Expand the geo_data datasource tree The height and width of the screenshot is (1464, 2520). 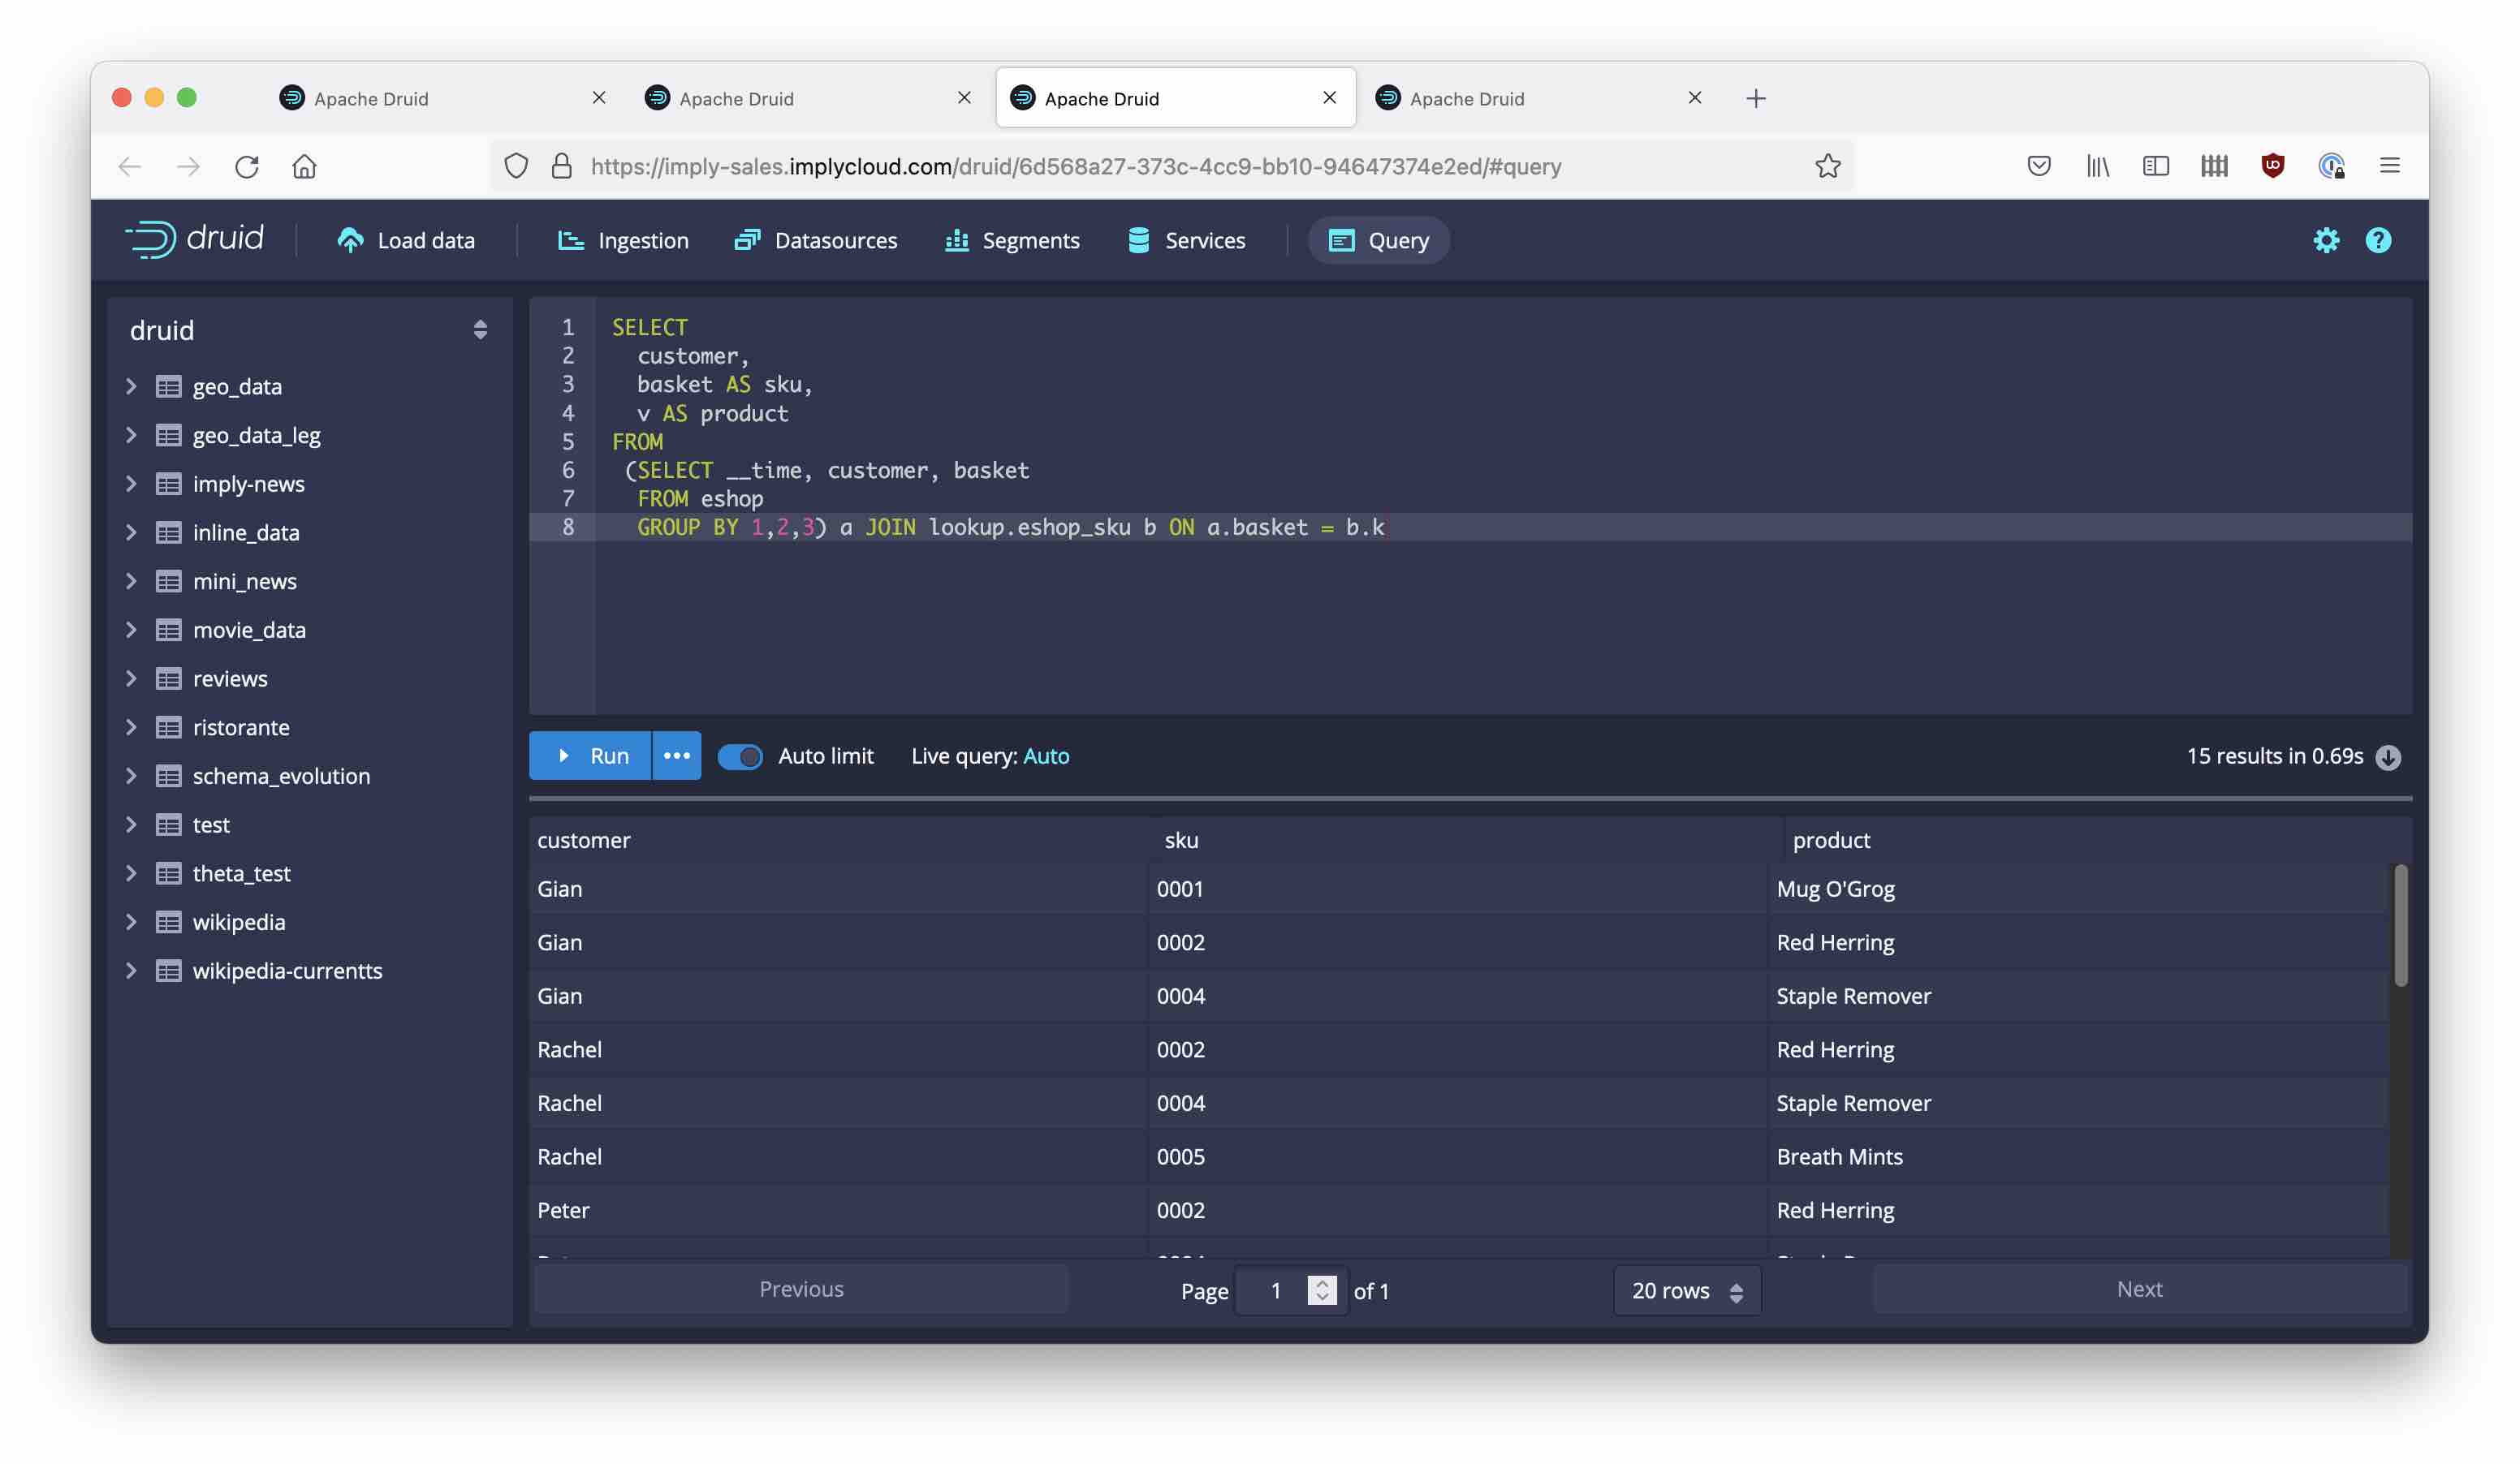(x=131, y=385)
